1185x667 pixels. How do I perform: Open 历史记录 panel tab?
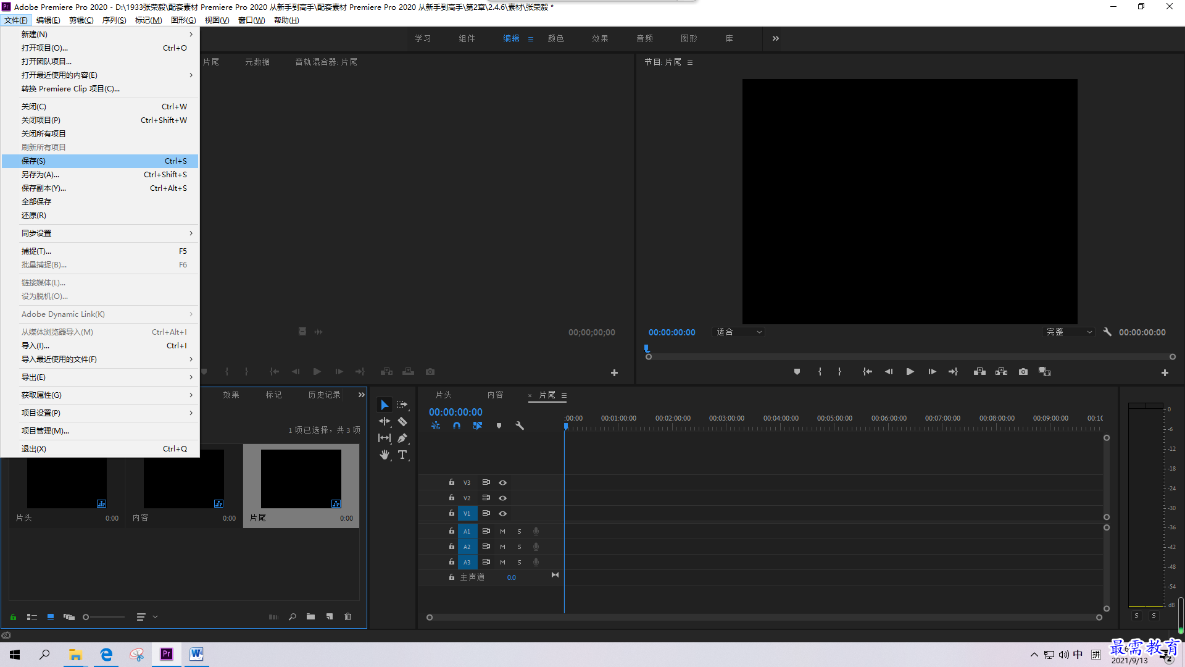point(325,395)
